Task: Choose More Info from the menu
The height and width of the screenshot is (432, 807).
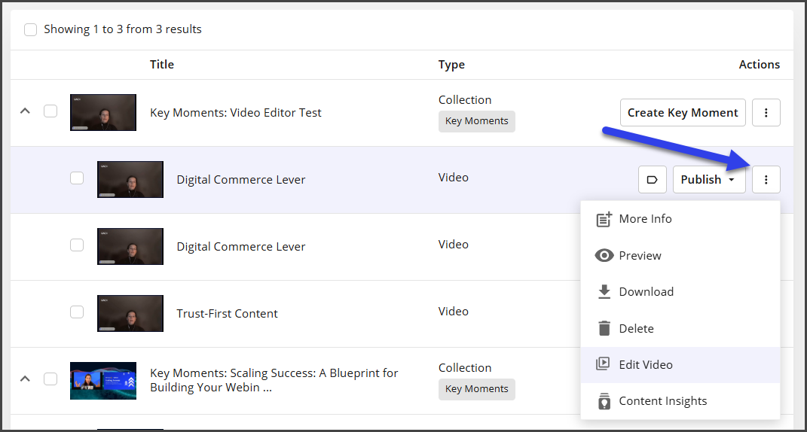Action: [x=680, y=219]
